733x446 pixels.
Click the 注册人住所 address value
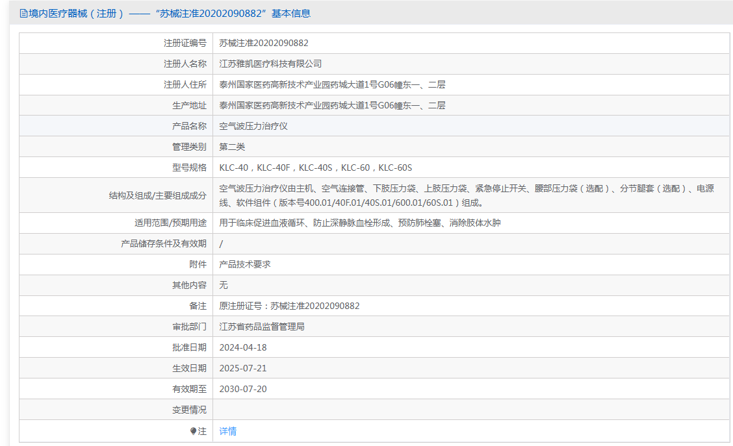pyautogui.click(x=332, y=84)
